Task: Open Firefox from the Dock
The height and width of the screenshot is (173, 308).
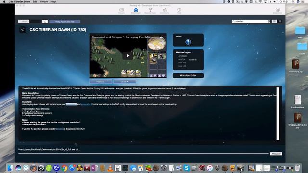Action: click(x=33, y=168)
